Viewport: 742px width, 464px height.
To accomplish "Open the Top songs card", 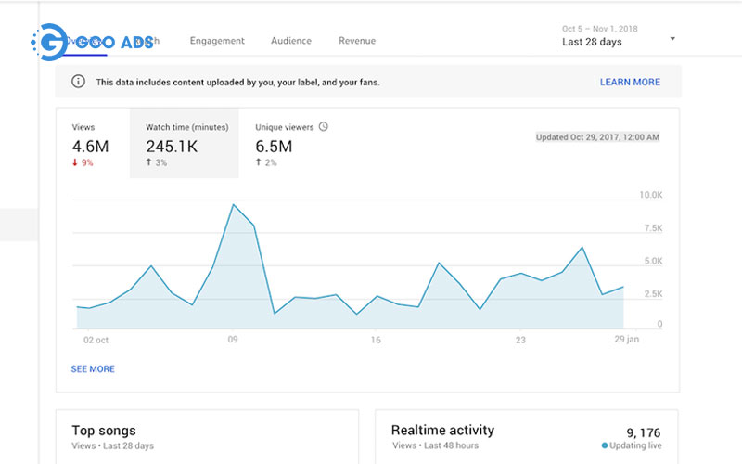I will (x=104, y=431).
